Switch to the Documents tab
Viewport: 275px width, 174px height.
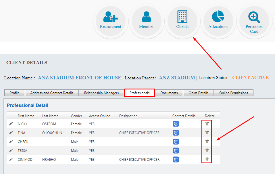pos(169,93)
